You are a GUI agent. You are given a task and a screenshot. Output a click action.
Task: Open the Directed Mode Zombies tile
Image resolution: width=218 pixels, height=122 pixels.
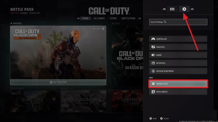[127, 101]
